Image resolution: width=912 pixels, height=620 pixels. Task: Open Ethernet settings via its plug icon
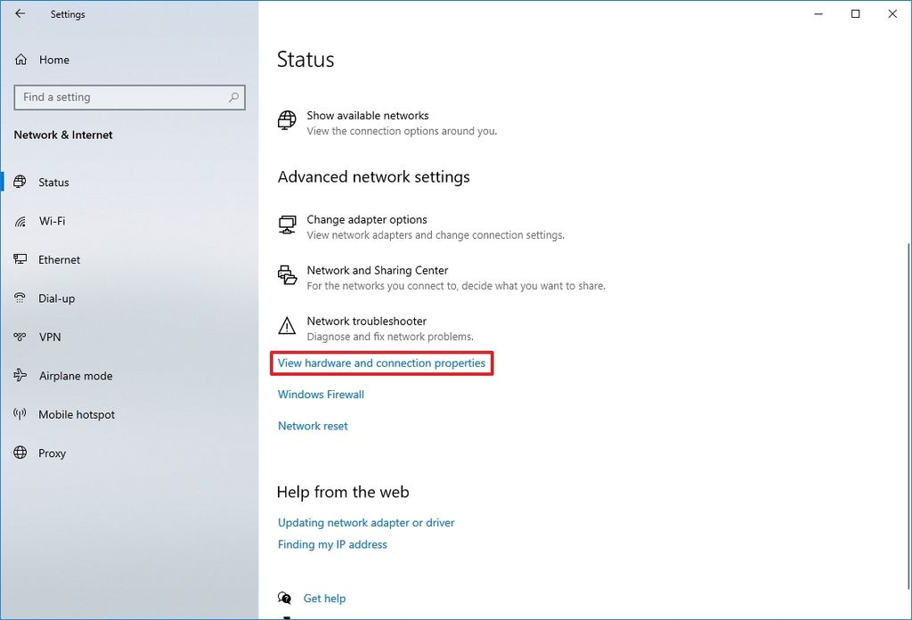tap(20, 259)
